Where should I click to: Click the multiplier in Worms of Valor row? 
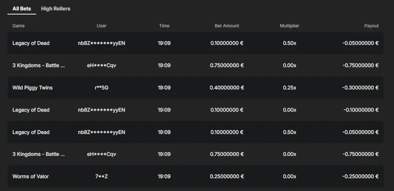[x=290, y=176]
